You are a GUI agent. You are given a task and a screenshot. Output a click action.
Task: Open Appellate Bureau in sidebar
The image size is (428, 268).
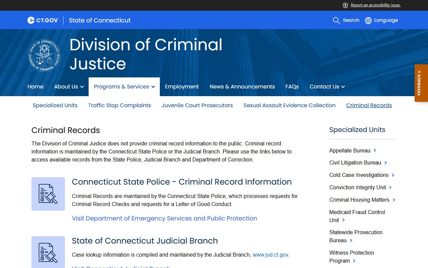click(x=350, y=150)
